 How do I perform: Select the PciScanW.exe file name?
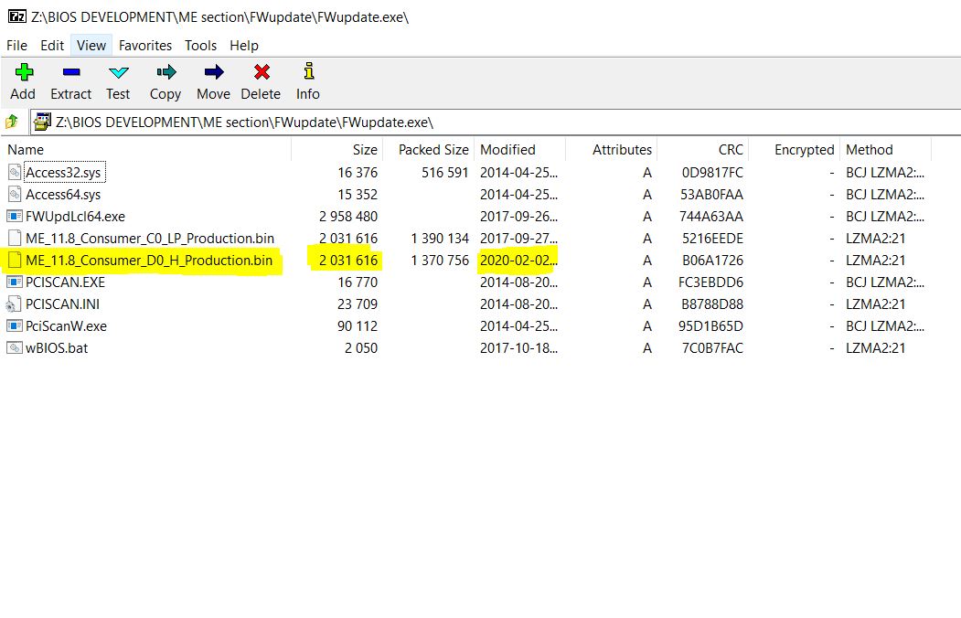point(66,325)
